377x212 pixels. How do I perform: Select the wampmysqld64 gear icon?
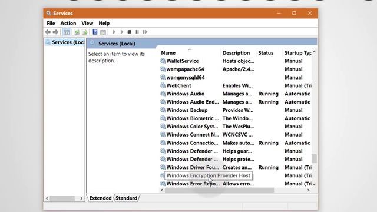pos(163,77)
